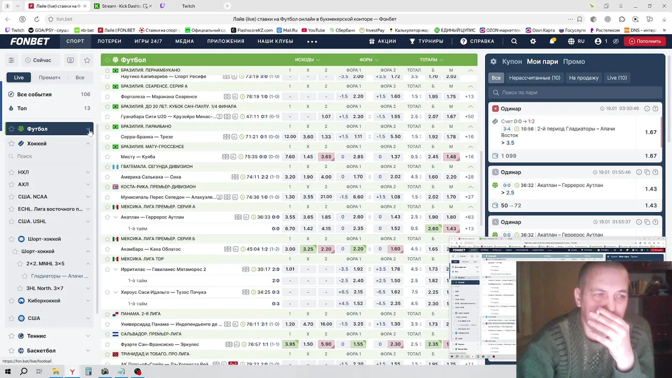Screen dimensions: 672x378
Task: Click the Пополнить deposit button
Action: [645, 41]
